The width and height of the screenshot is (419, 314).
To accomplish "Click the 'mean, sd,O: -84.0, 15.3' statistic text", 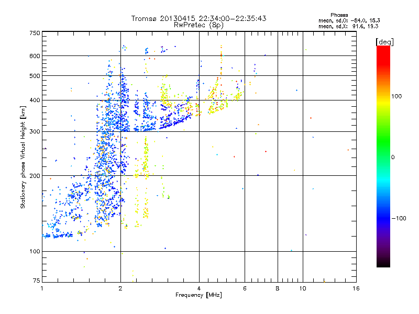I will (349, 20).
